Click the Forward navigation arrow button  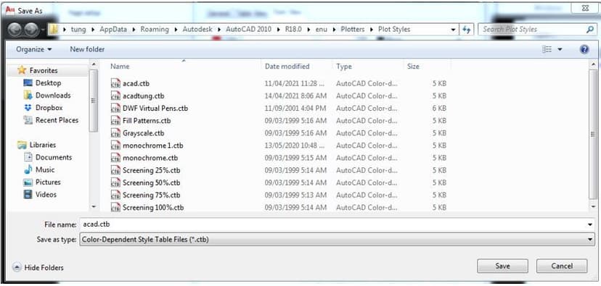(31, 30)
